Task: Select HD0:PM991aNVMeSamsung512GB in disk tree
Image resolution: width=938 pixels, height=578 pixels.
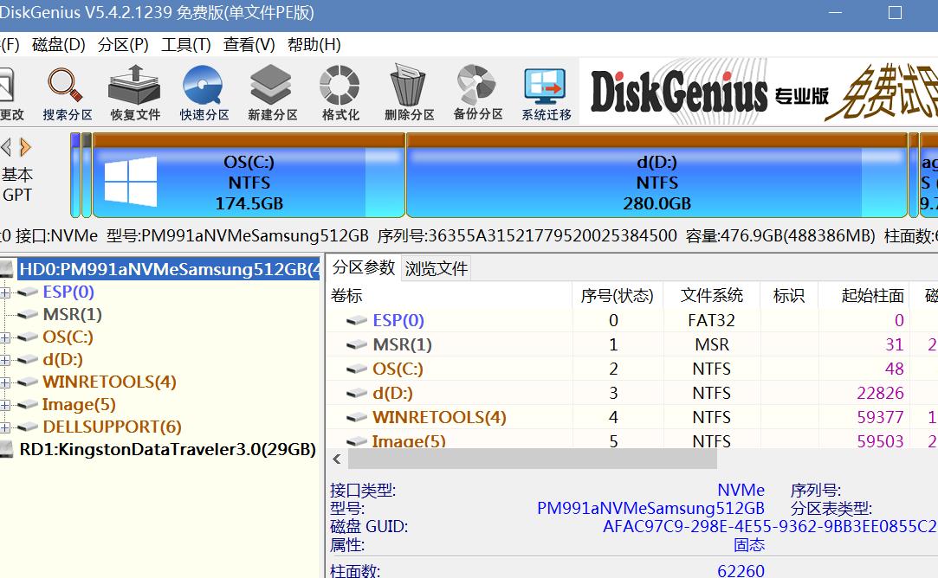Action: pos(169,269)
